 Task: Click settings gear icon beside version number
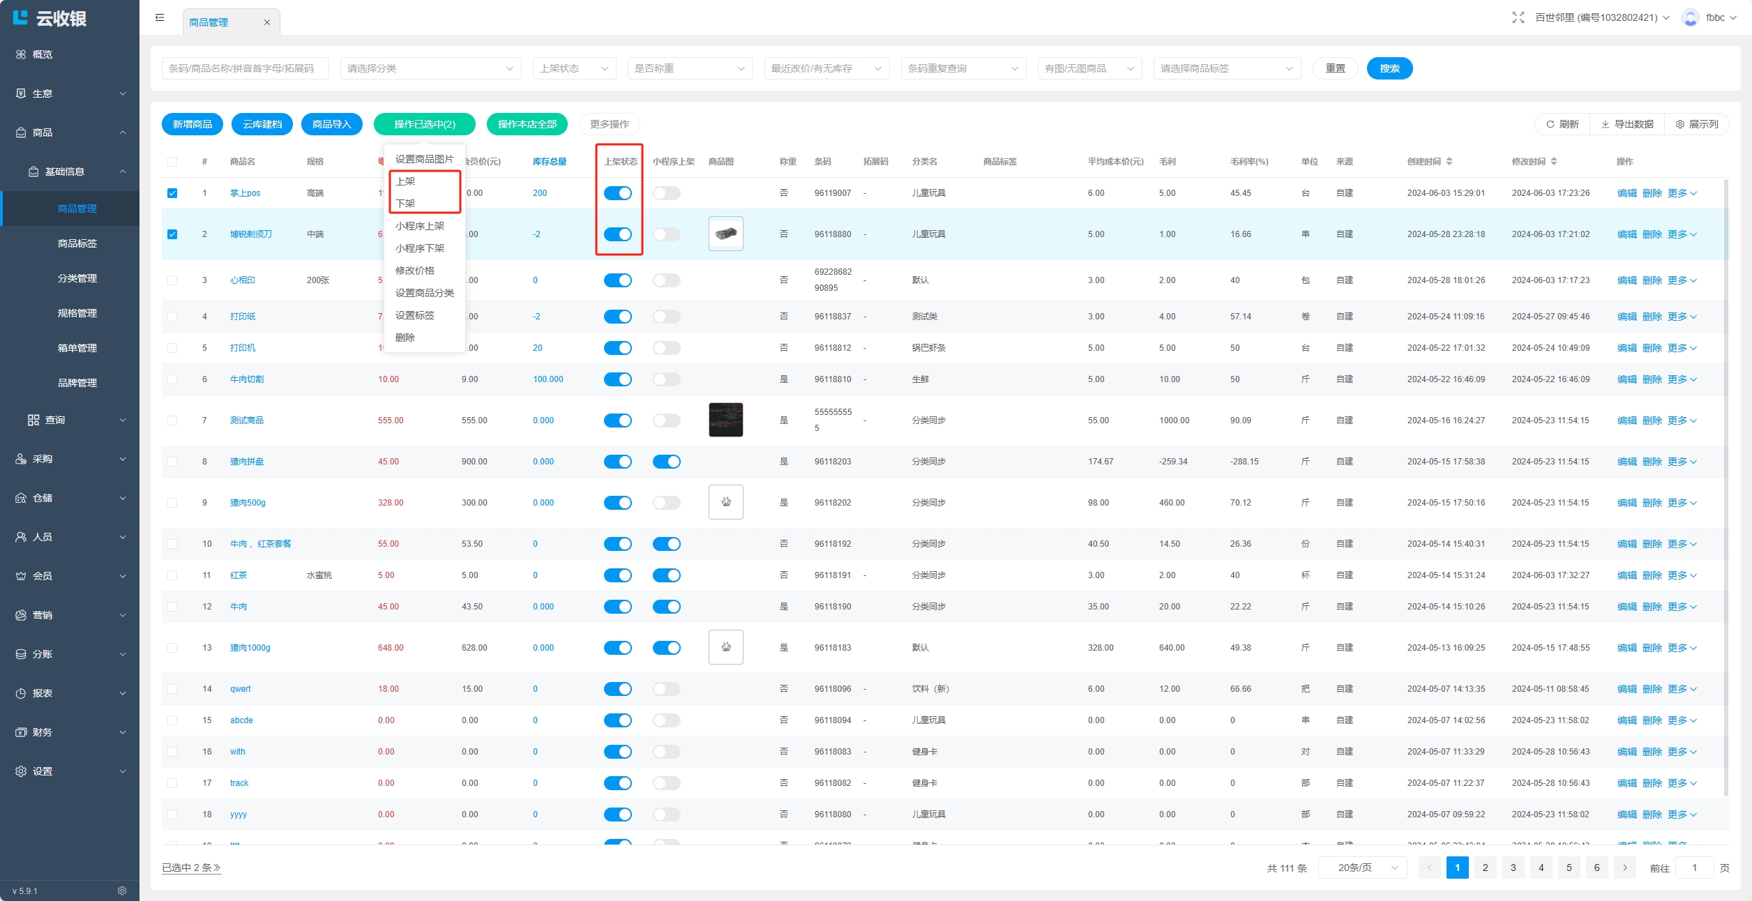(x=122, y=891)
